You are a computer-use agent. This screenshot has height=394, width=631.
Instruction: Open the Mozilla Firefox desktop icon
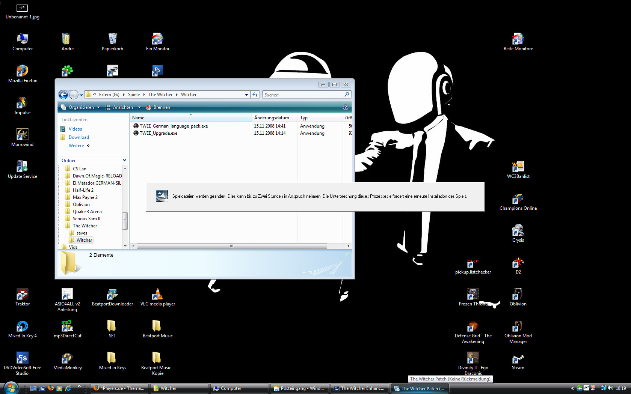[x=23, y=74]
